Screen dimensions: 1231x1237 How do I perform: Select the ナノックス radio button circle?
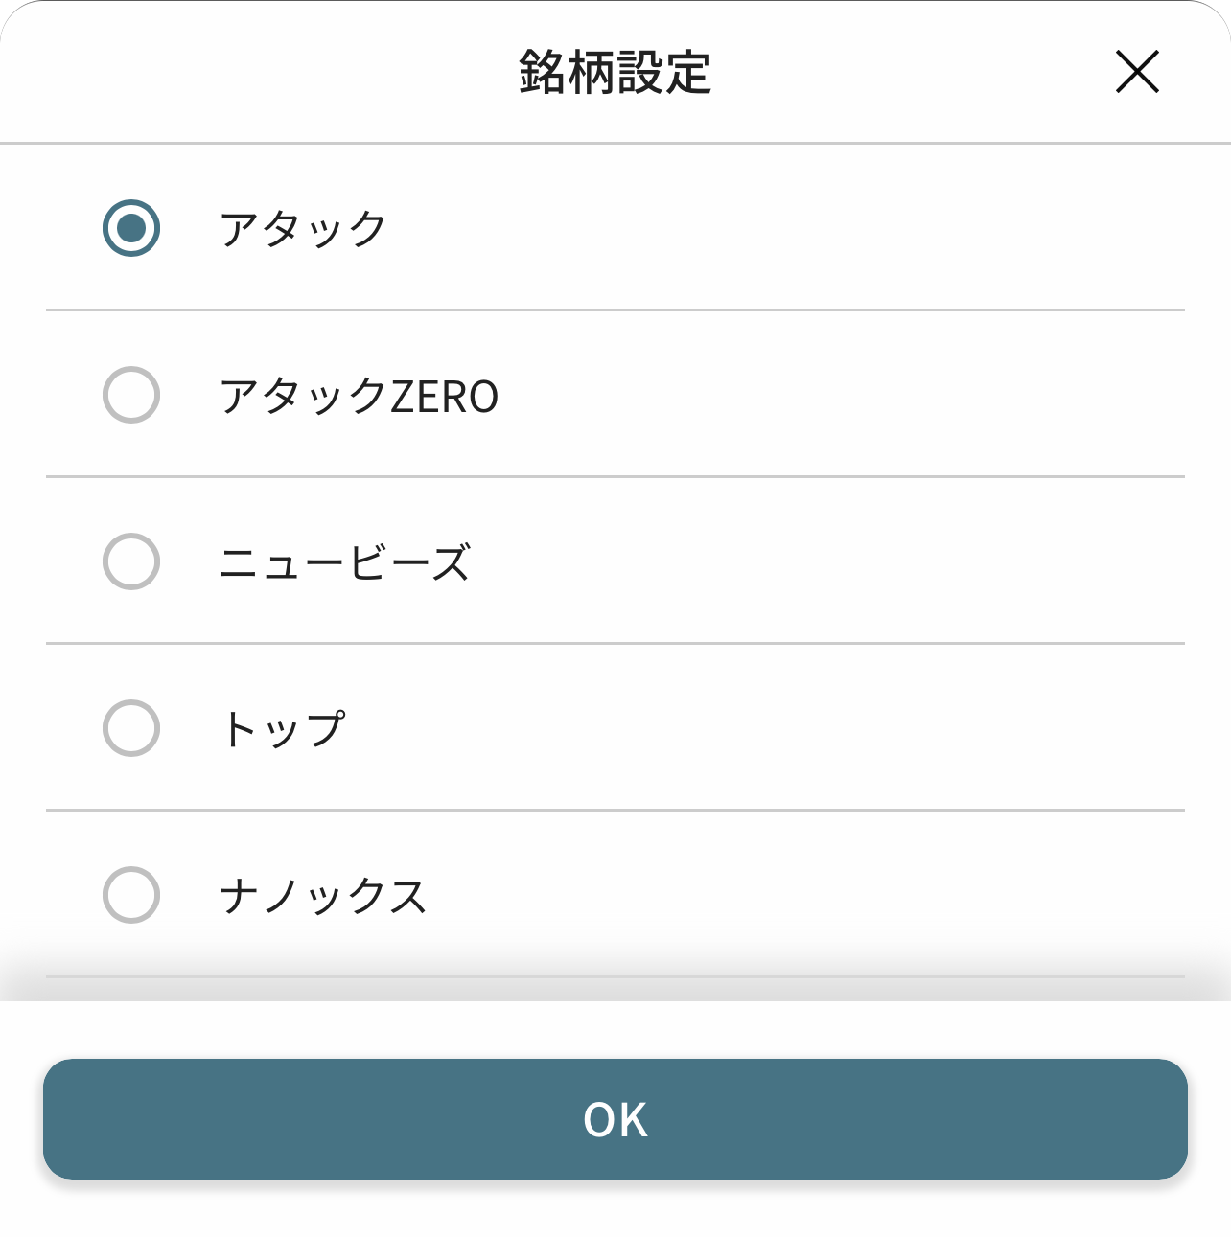[x=131, y=895]
